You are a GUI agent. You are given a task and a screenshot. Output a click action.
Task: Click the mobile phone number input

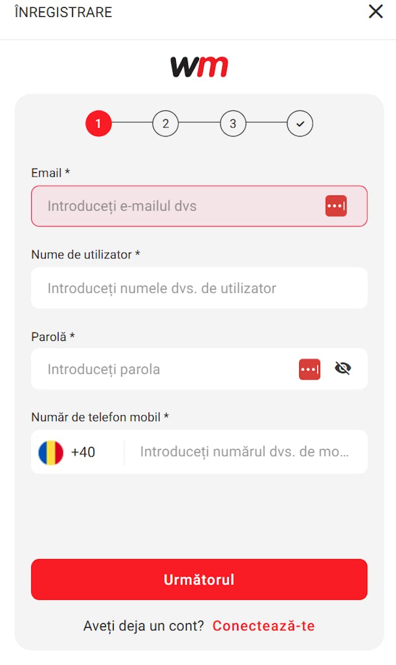click(x=244, y=452)
